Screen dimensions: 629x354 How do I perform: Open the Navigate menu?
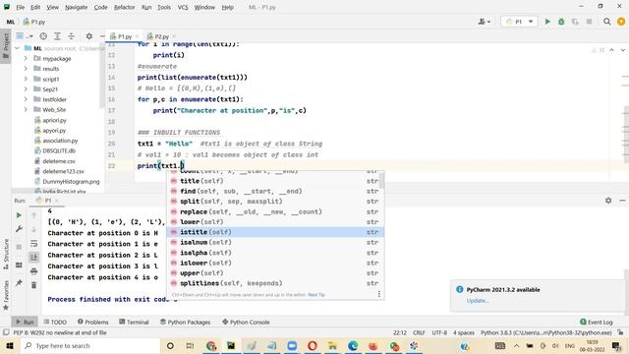pyautogui.click(x=77, y=7)
